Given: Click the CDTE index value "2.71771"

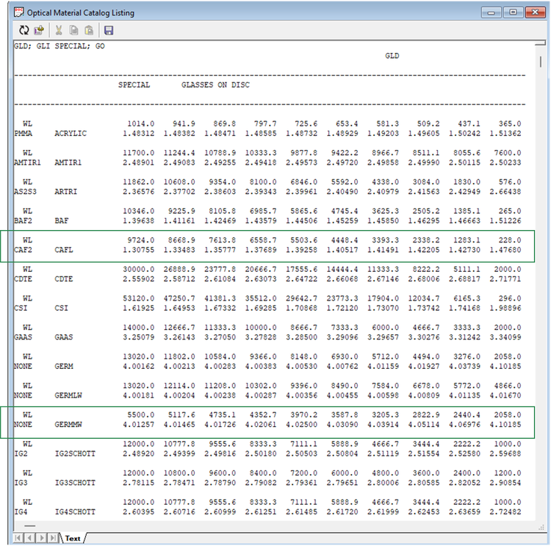Looking at the screenshot, I should (505, 279).
